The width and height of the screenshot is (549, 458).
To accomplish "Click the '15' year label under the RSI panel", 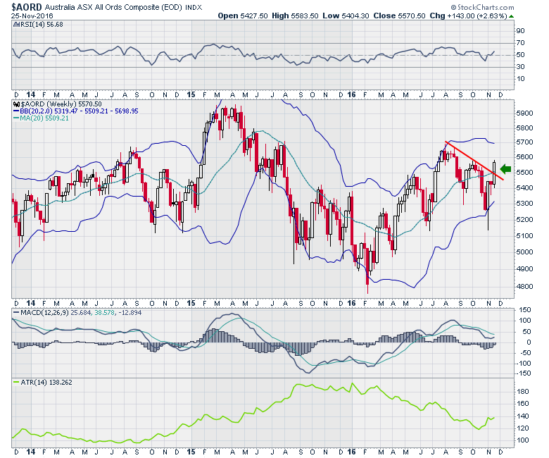I will 191,94.
